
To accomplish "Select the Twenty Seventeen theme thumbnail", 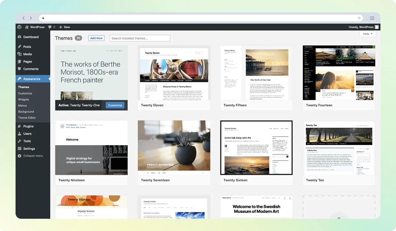I will (x=174, y=148).
